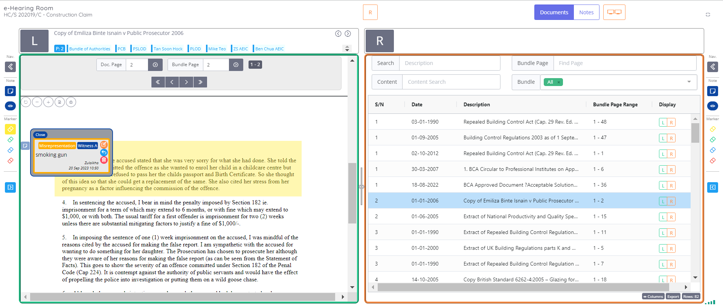Select the green marker in left sidebar

tap(10, 140)
